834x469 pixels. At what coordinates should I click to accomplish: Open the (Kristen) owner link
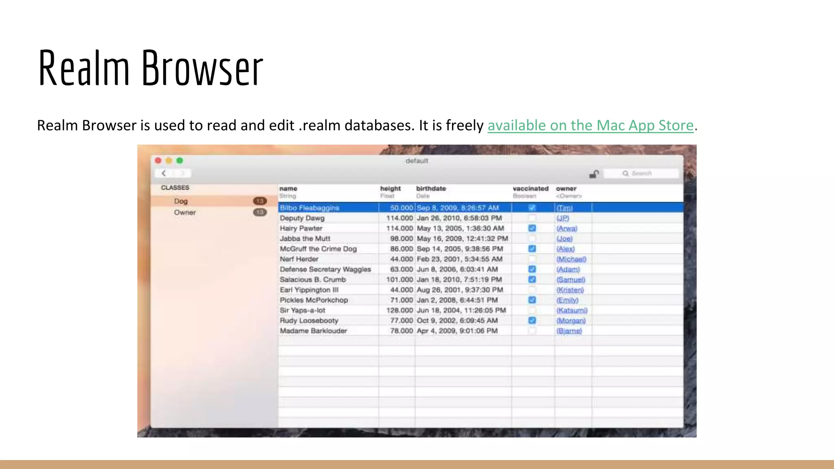tap(570, 290)
